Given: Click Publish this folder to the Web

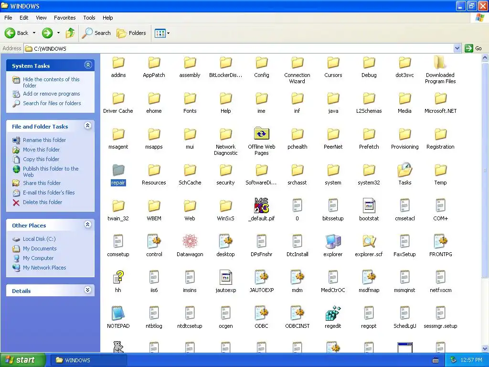Looking at the screenshot, I should click(51, 172).
